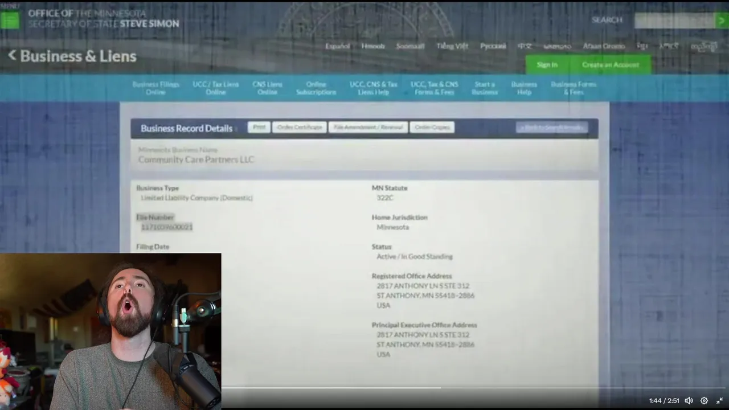Switch language to Español
729x410 pixels.
(x=338, y=46)
